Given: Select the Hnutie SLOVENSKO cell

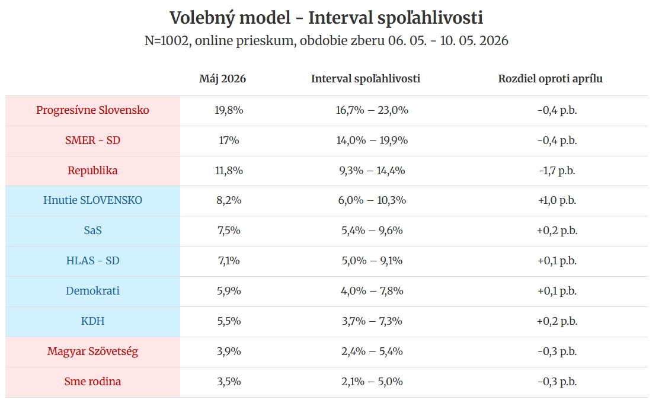Looking at the screenshot, I should pyautogui.click(x=92, y=200).
